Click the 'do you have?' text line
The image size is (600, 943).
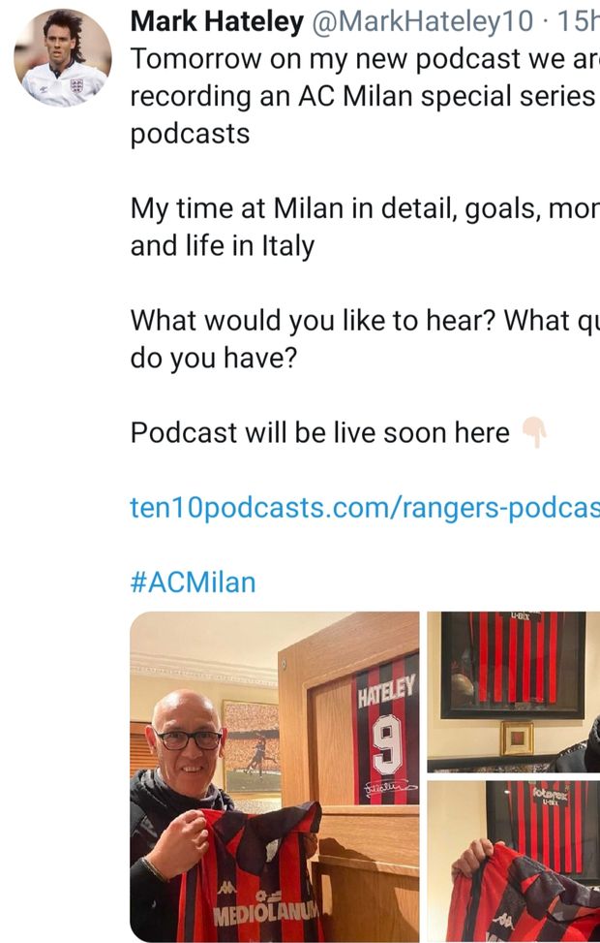tap(214, 358)
